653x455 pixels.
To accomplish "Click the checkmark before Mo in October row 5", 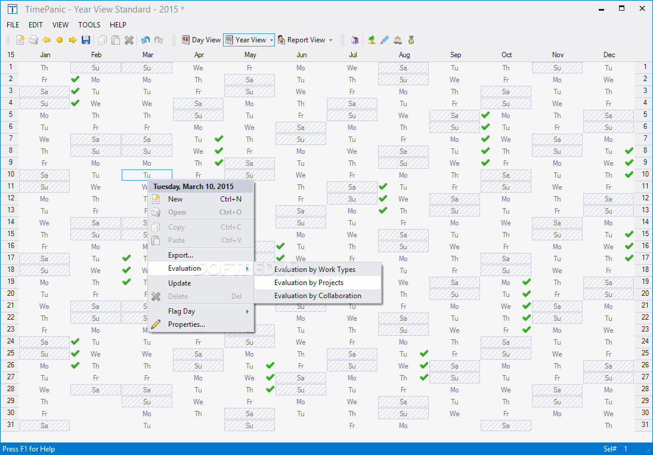I will tap(485, 115).
